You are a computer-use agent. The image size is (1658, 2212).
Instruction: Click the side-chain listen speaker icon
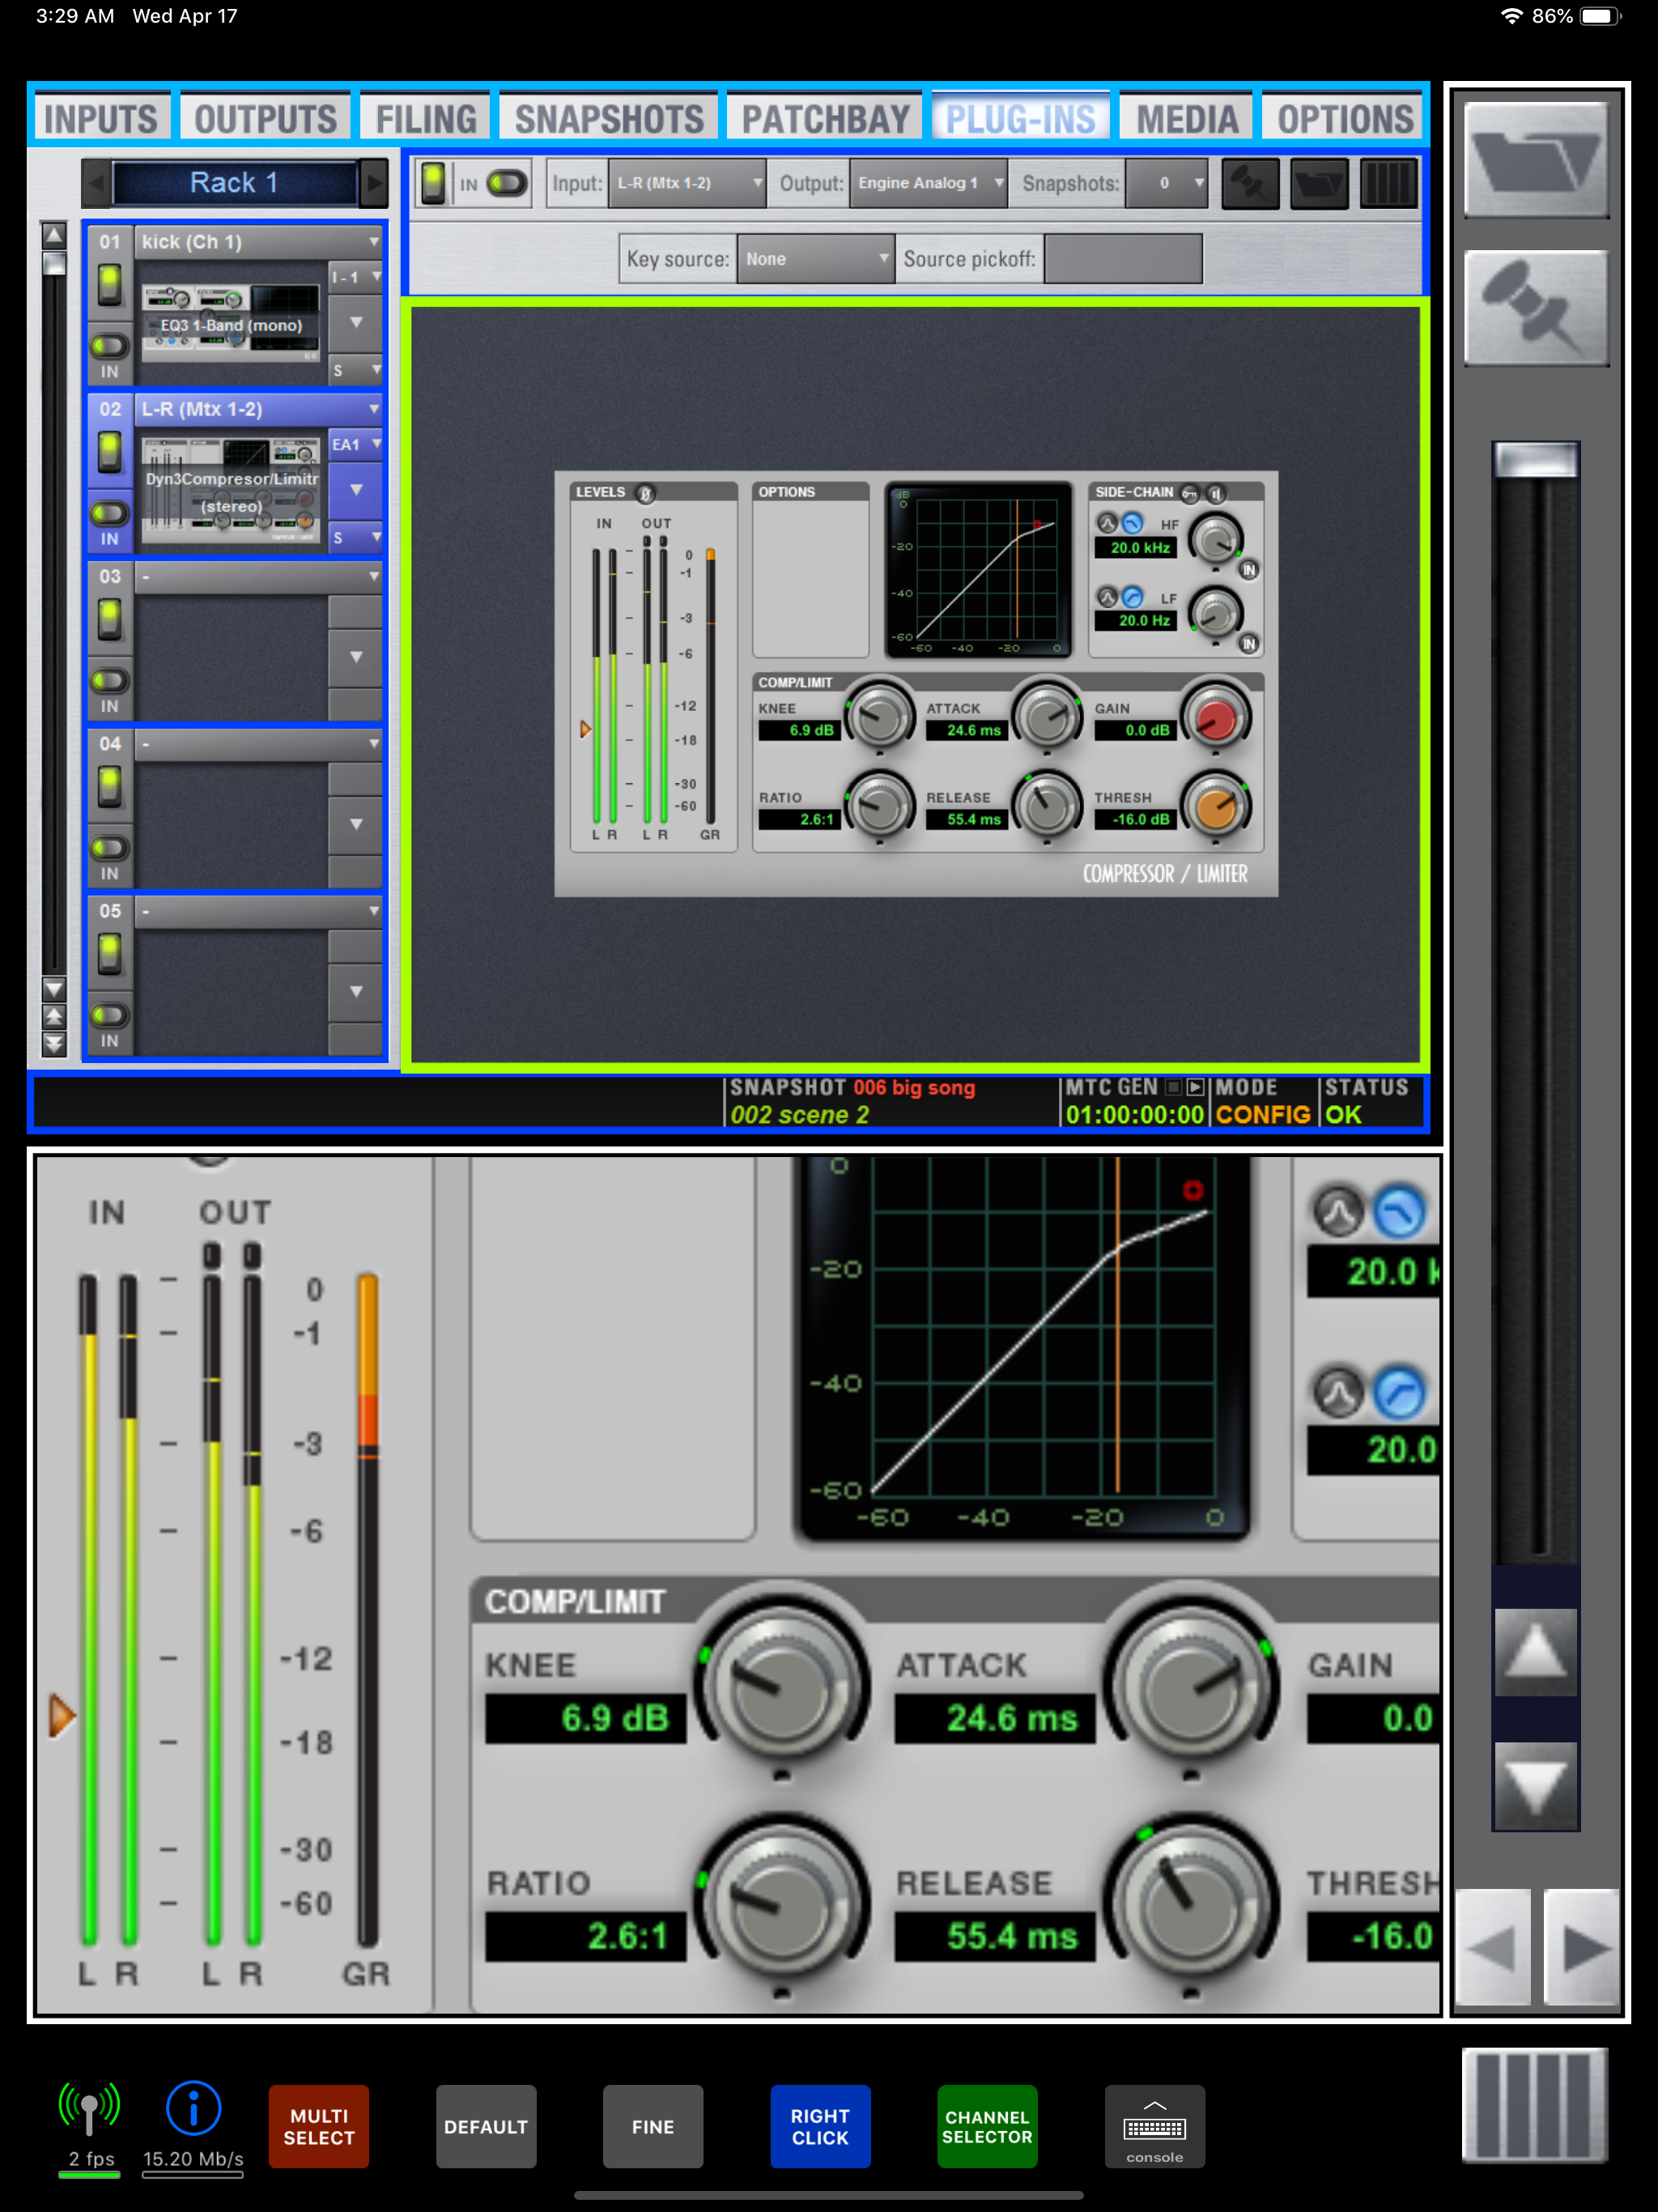(1216, 493)
